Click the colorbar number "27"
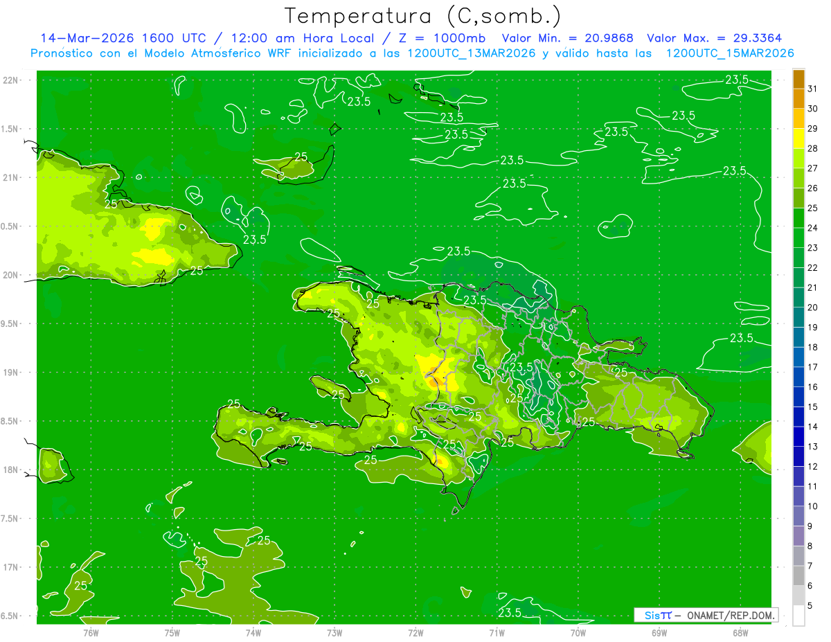 tap(813, 168)
